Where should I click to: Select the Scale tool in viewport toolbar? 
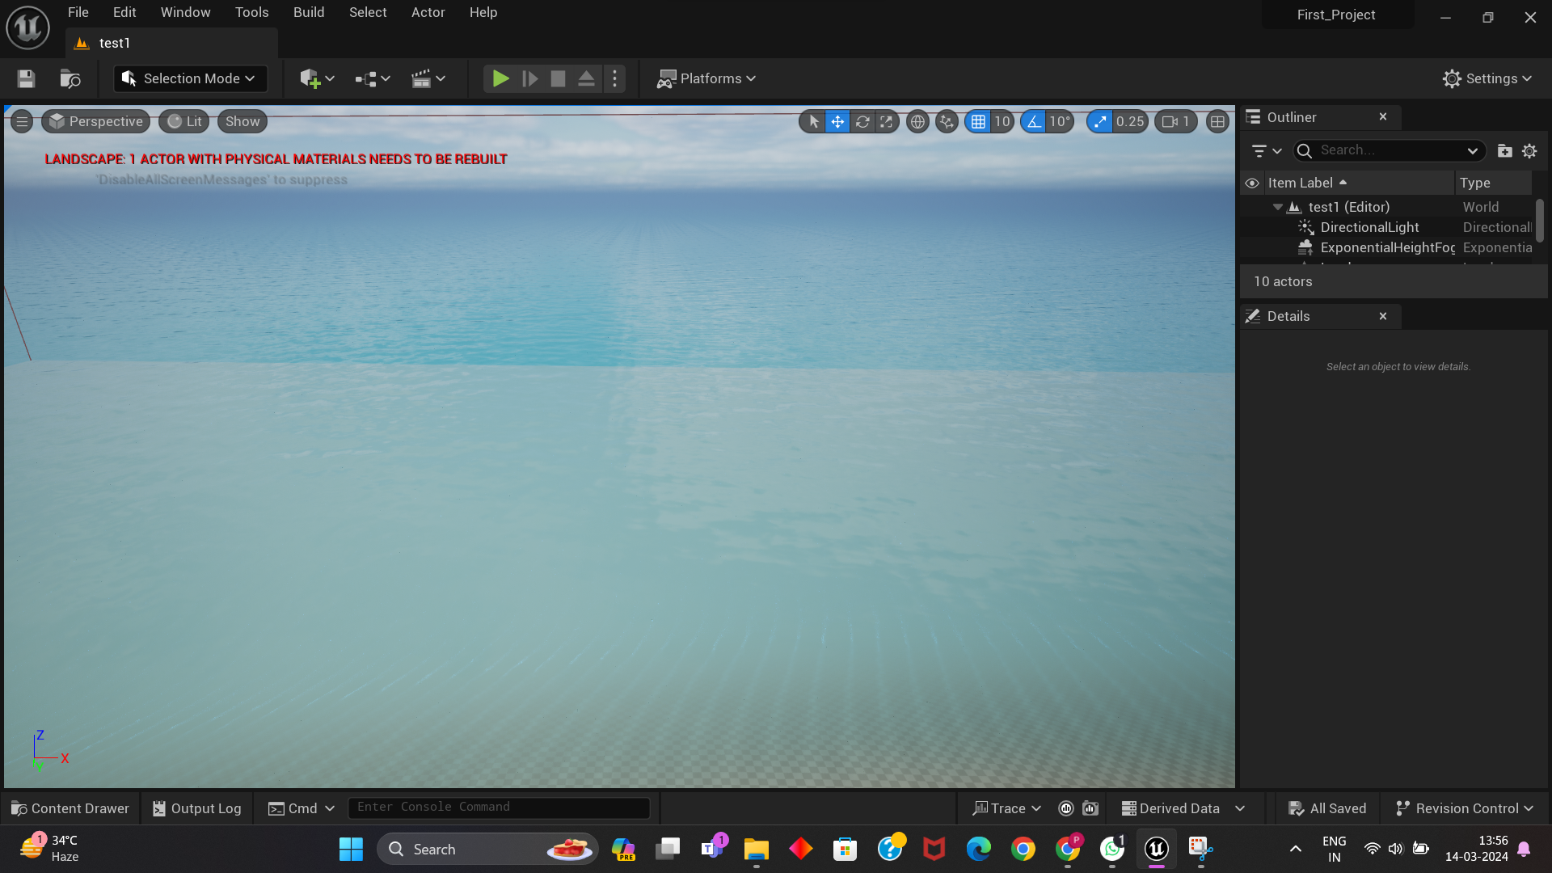[x=887, y=121]
